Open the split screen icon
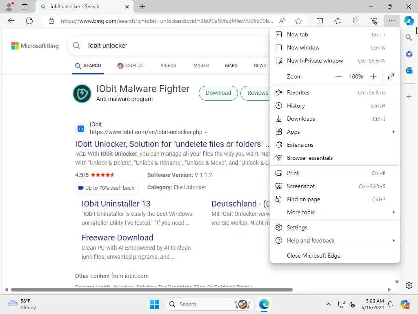Image resolution: width=418 pixels, height=314 pixels. (320, 21)
